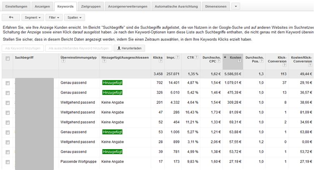Sort by Kosten column header
This screenshot has width=320, height=170.
(x=235, y=57)
